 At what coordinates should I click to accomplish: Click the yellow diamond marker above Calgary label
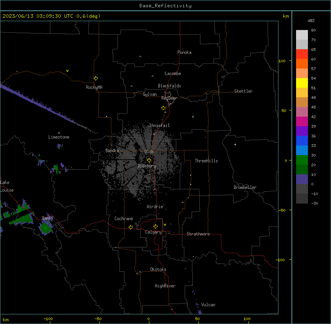[x=156, y=227]
